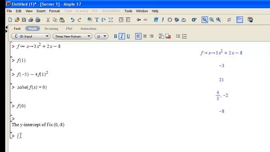Insert a numbered list
Screen dimensions: 270x152
pyautogui.click(x=184, y=36)
